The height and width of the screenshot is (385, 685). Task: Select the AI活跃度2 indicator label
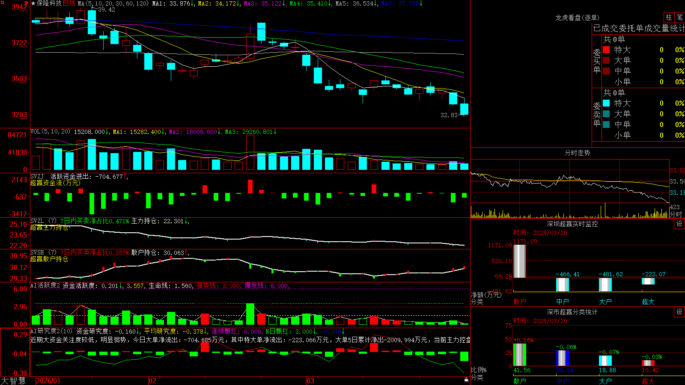click(45, 285)
